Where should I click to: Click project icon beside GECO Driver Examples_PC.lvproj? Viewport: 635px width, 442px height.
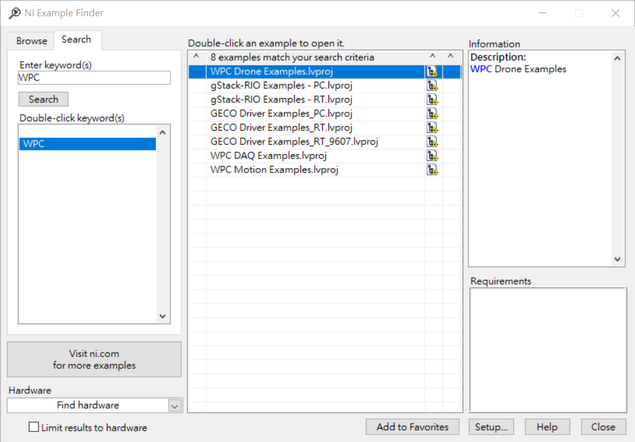click(x=432, y=114)
